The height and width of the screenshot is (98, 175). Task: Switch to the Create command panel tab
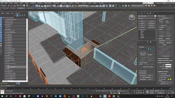(139, 13)
